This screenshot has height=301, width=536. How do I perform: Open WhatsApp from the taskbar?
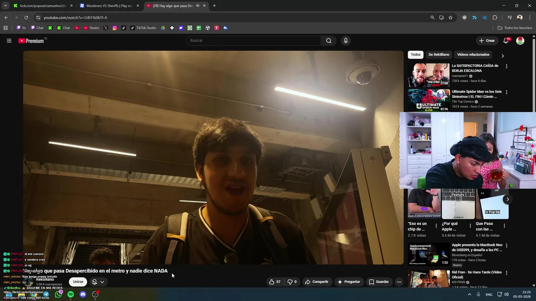[58, 294]
